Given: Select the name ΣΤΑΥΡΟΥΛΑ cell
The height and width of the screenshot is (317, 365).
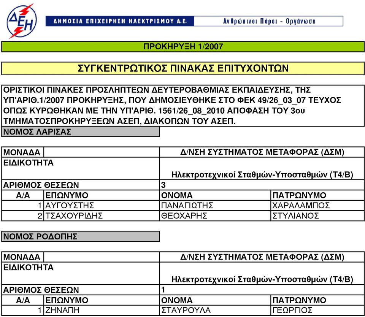Looking at the screenshot, I should point(215,310).
